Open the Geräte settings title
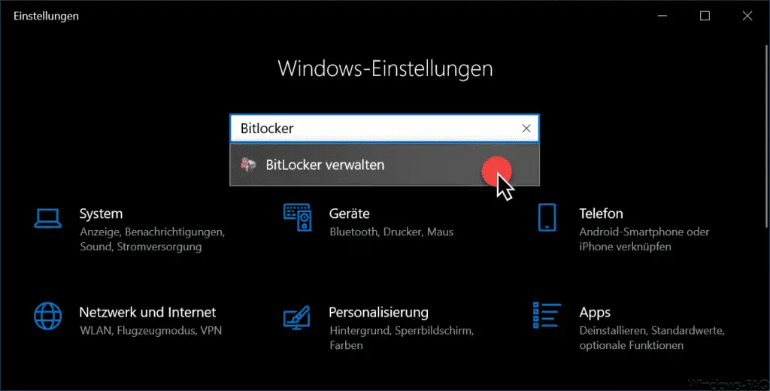 [x=349, y=214]
